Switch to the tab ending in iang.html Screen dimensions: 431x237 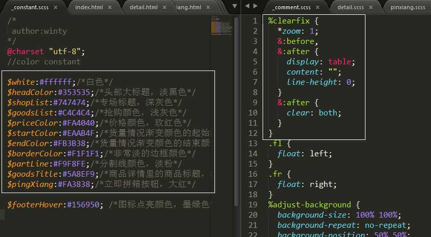pyautogui.click(x=189, y=7)
